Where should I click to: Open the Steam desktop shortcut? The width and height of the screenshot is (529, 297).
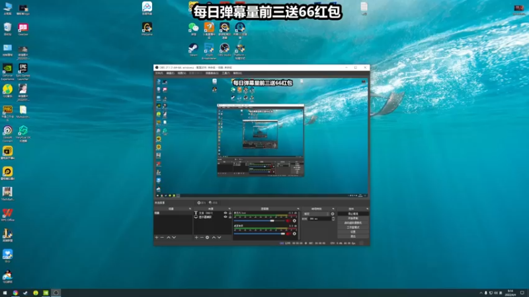point(193,50)
